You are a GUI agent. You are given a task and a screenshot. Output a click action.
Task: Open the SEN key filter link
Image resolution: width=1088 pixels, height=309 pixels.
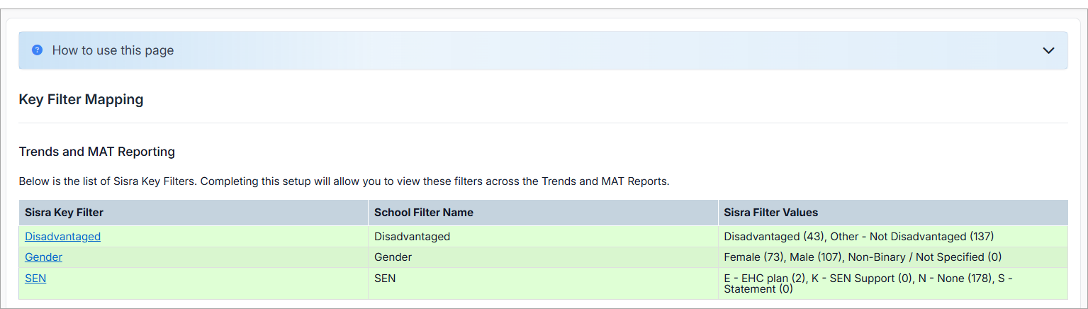coord(35,279)
